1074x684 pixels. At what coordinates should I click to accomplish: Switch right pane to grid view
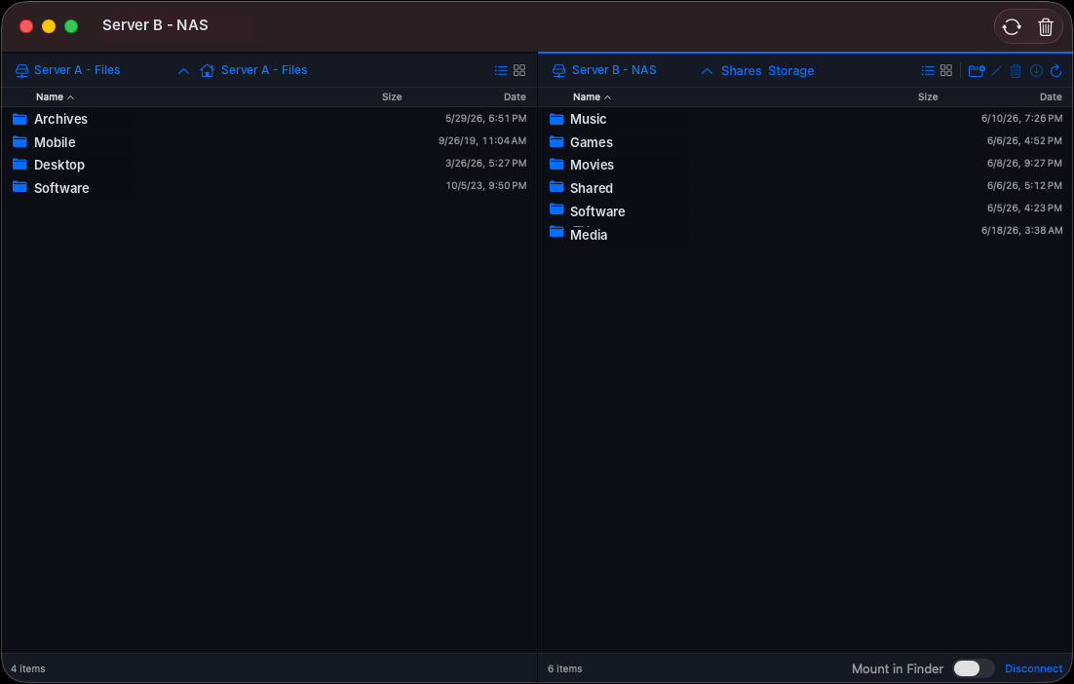(x=946, y=70)
